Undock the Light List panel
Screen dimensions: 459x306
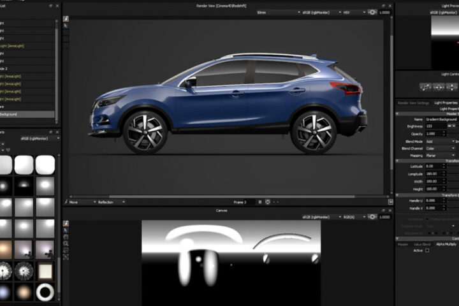pyautogui.click(x=50, y=6)
